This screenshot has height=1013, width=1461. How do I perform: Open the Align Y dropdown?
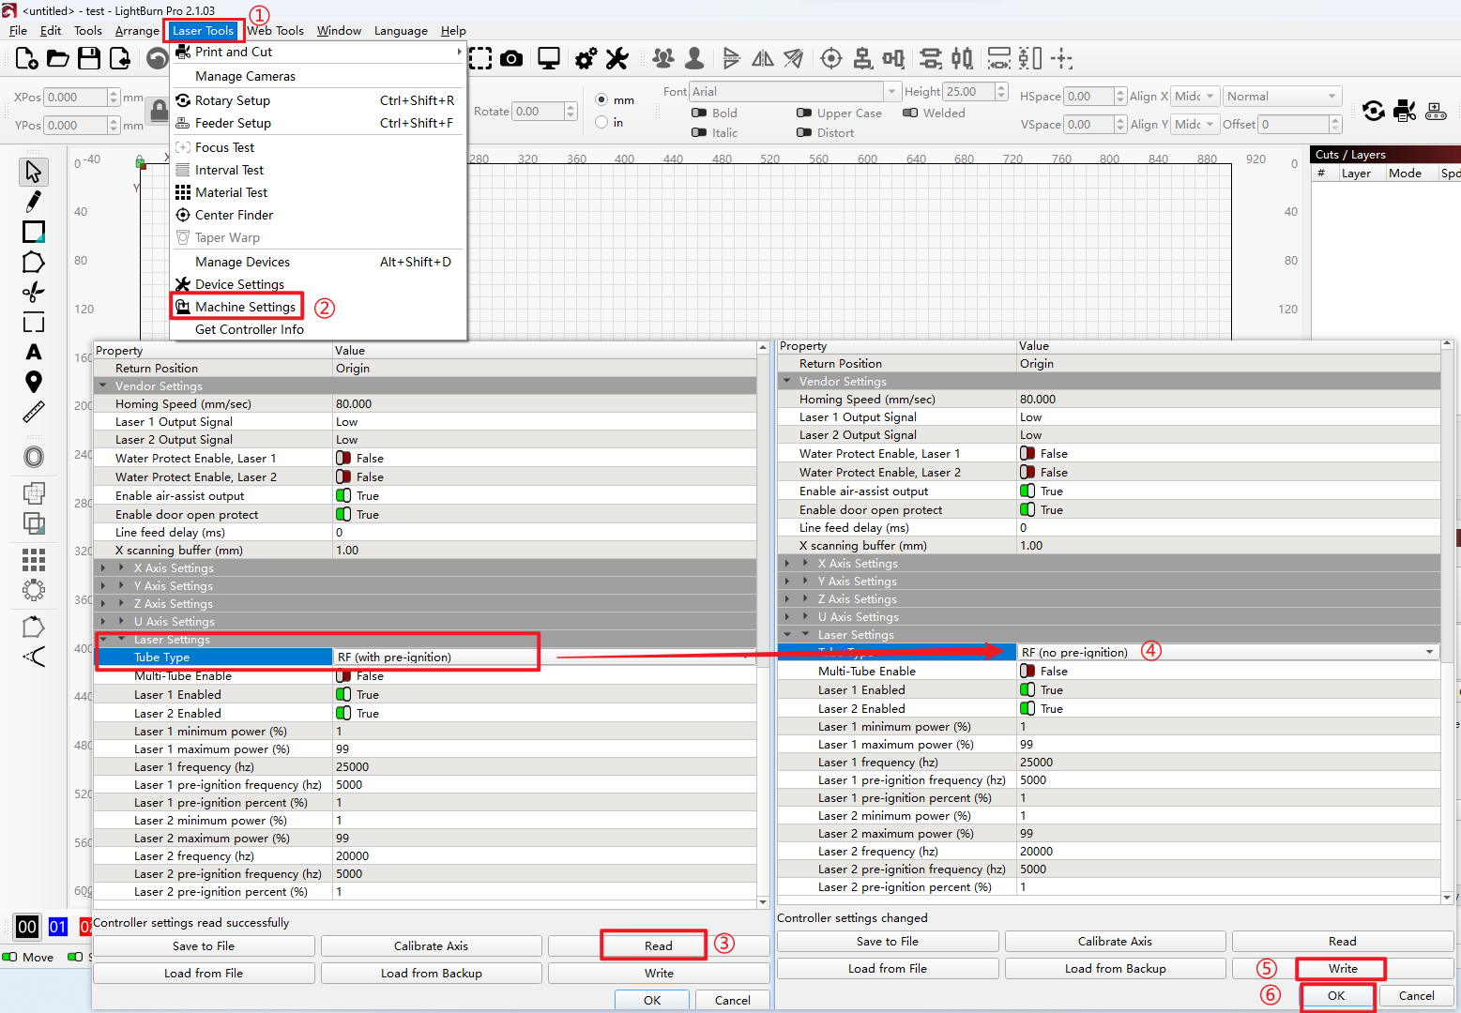point(1195,124)
